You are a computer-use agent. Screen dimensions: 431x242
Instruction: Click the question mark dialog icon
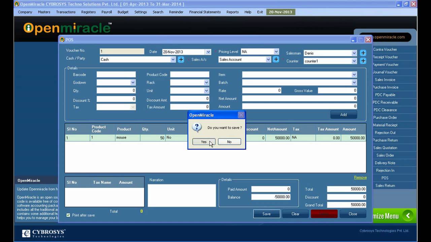click(197, 127)
